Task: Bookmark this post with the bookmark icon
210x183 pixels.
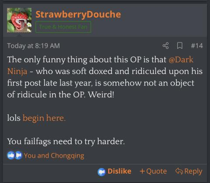Action: (180, 46)
